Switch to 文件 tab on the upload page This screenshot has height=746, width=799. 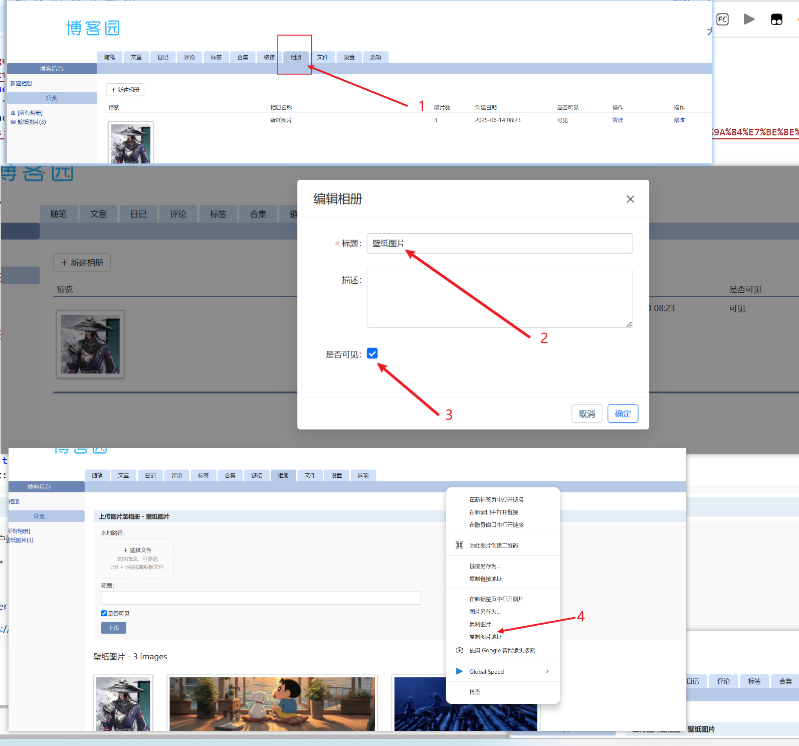(310, 475)
